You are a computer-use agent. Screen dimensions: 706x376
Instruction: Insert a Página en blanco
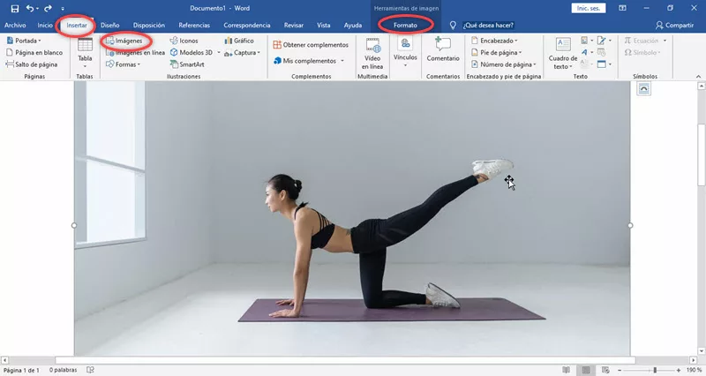pos(34,52)
